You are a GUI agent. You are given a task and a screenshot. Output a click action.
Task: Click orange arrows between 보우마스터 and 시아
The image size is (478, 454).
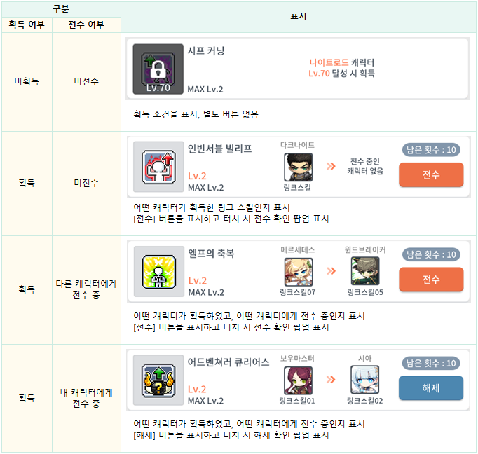pos(331,380)
